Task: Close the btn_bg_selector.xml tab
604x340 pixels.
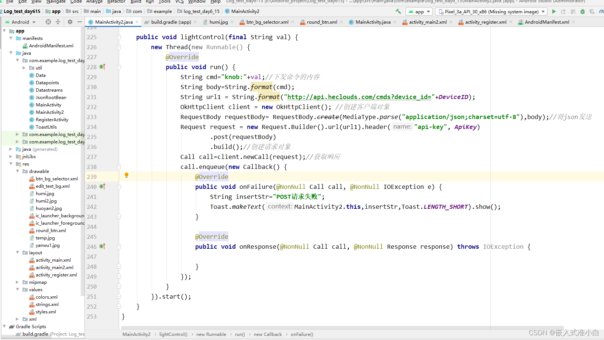Action: tap(293, 22)
